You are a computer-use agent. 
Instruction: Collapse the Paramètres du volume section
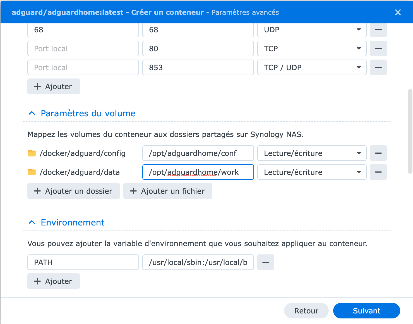pos(32,113)
